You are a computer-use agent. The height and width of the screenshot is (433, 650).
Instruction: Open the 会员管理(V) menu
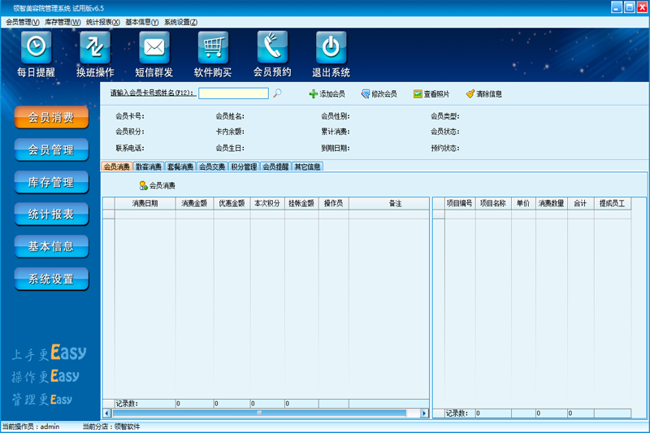(23, 22)
